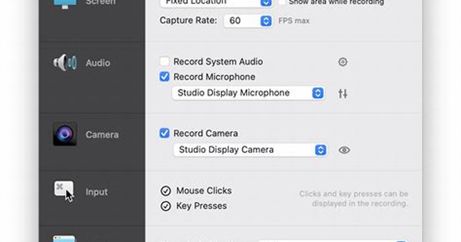The height and width of the screenshot is (242, 461).
Task: Open the Capture Rate 60 dropdown
Action: coord(249,20)
